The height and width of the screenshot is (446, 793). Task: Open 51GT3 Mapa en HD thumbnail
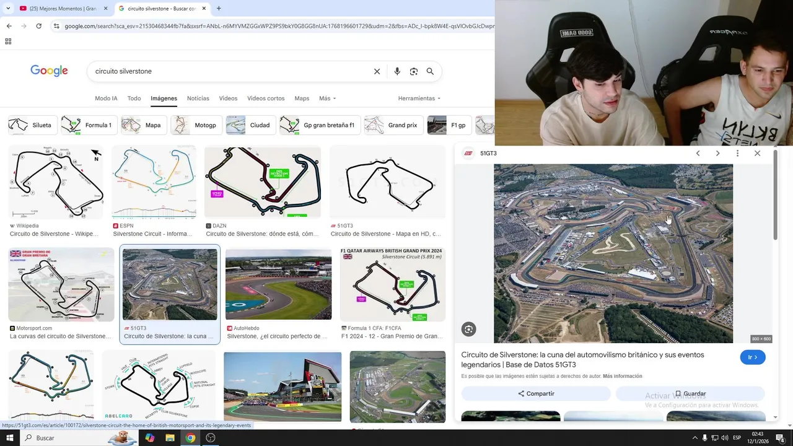pos(387,183)
